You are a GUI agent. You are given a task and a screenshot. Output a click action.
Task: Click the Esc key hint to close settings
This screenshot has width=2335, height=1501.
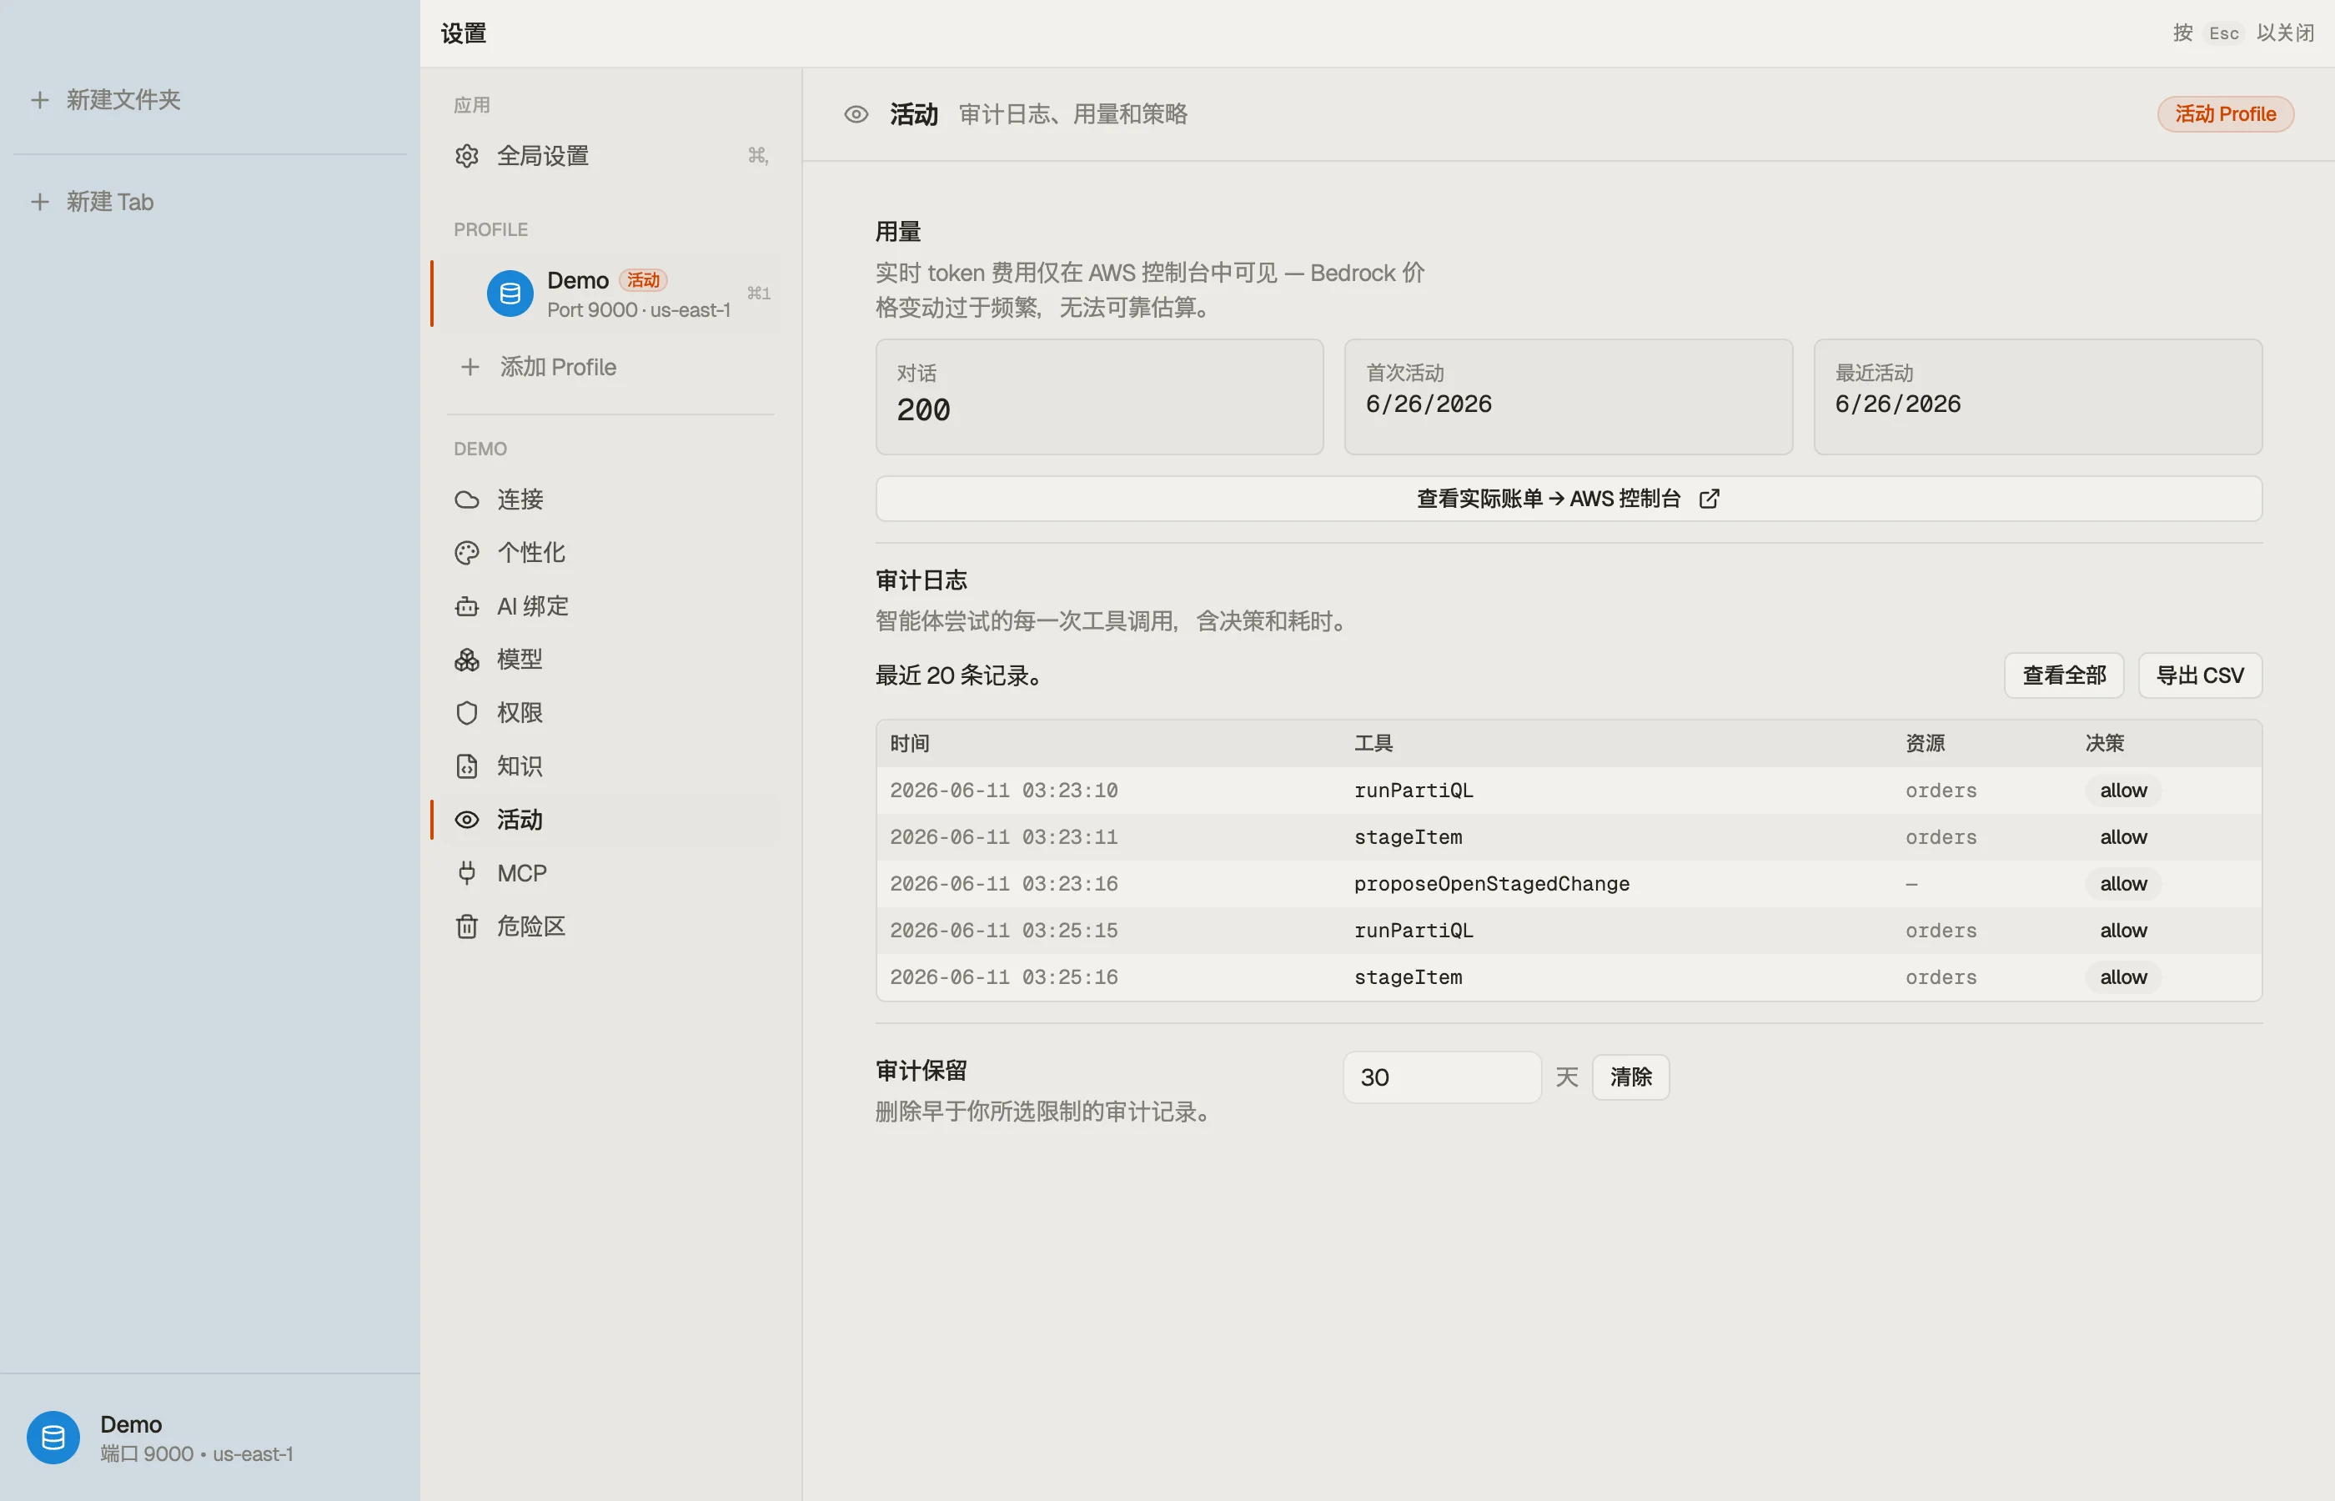coord(2223,33)
